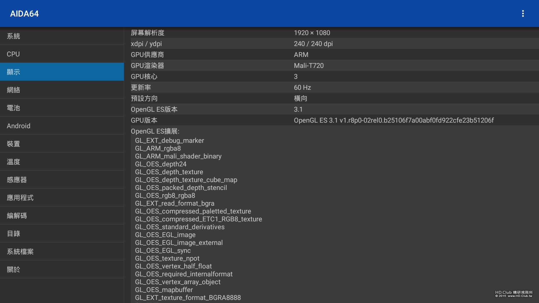This screenshot has height=303, width=539.
Task: Select the GL_OES_packed_depth_stencil extension
Action: 181,188
